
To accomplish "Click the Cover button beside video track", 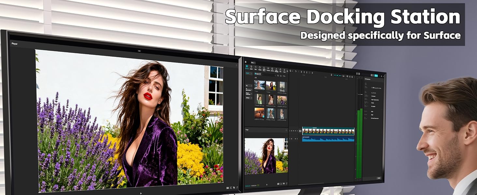I will click(300, 131).
